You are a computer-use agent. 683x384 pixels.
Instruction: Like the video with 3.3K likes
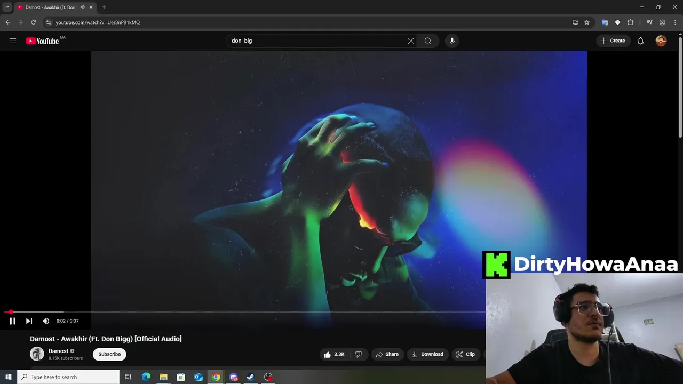point(334,354)
